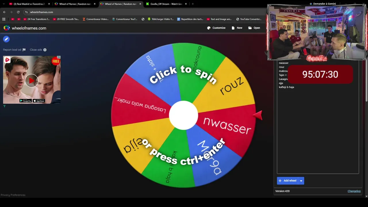Select the rouz entry in the entries list
This screenshot has height=207, width=368.
click(x=281, y=67)
